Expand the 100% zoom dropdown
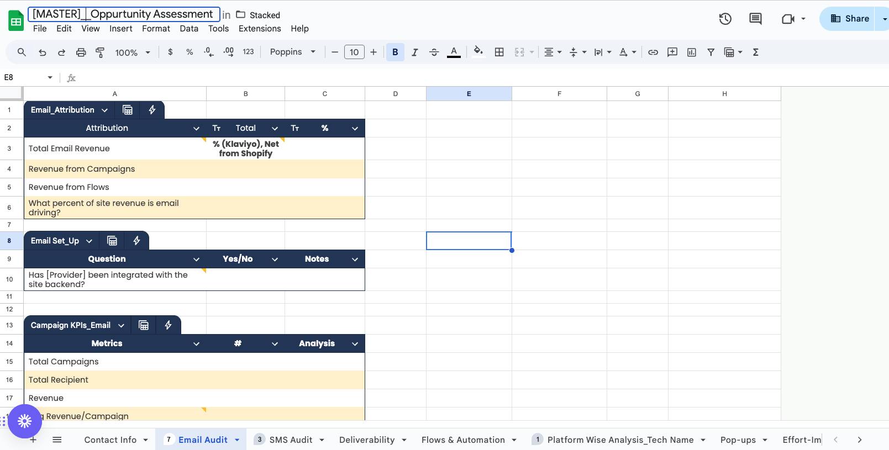The image size is (889, 450). pyautogui.click(x=133, y=52)
